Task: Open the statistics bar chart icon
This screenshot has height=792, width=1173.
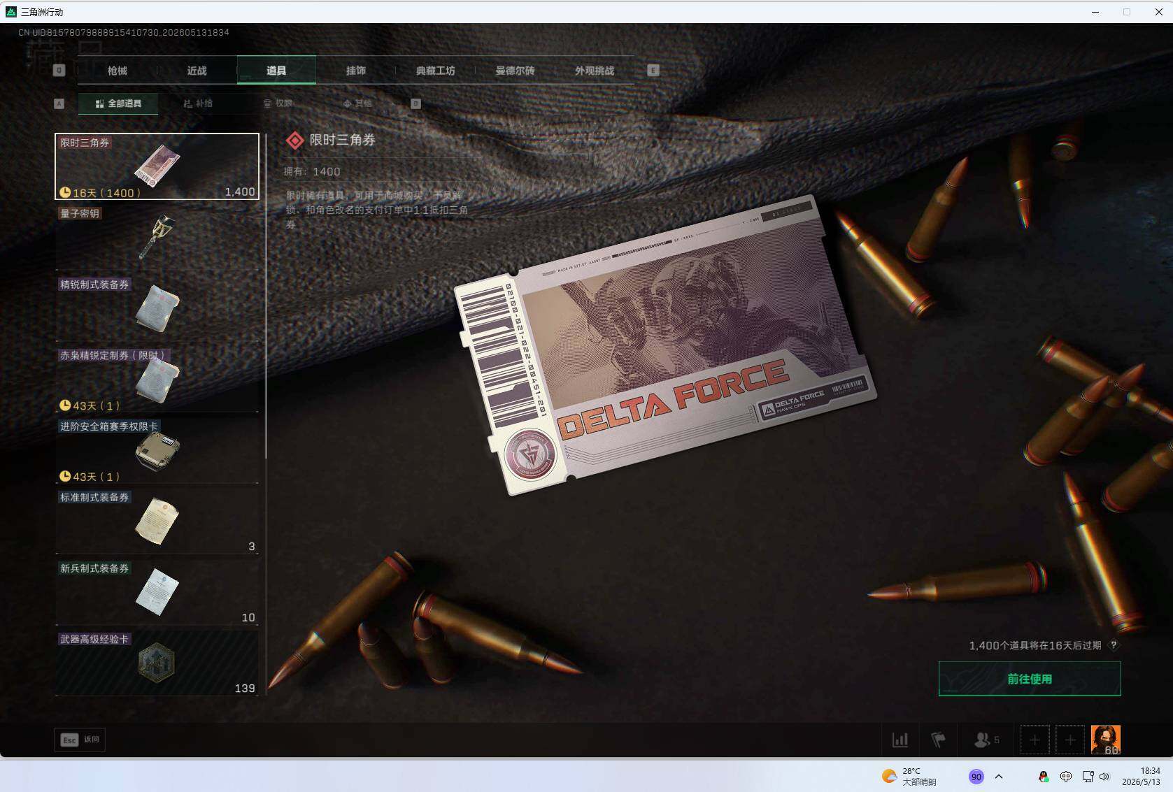Action: pos(900,740)
